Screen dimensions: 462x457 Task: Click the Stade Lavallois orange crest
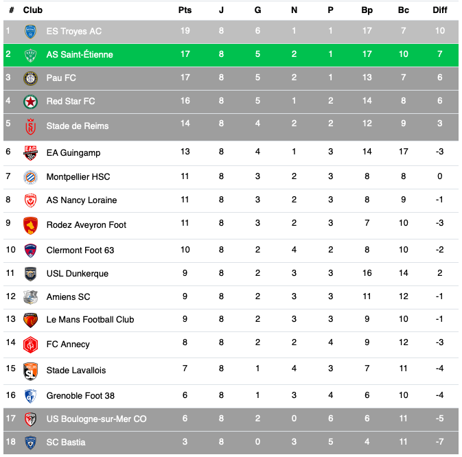30,371
